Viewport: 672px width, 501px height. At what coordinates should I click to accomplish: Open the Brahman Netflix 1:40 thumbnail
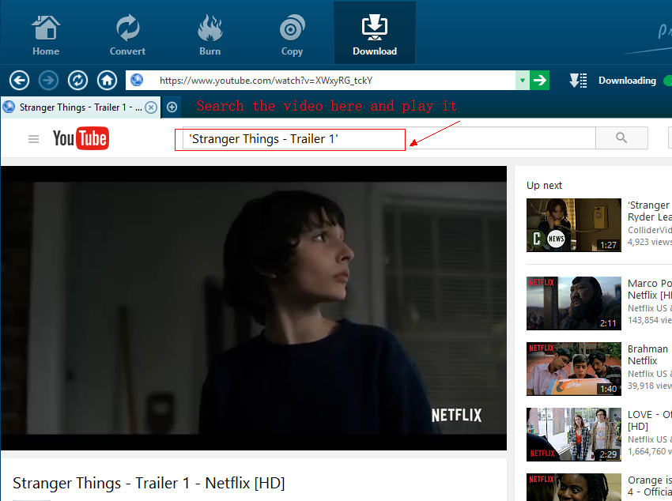574,369
